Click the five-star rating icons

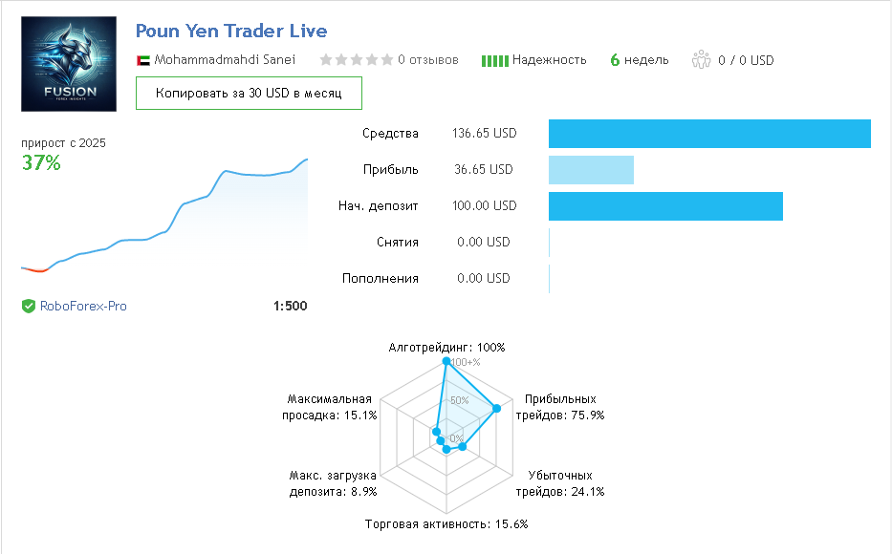coord(356,59)
